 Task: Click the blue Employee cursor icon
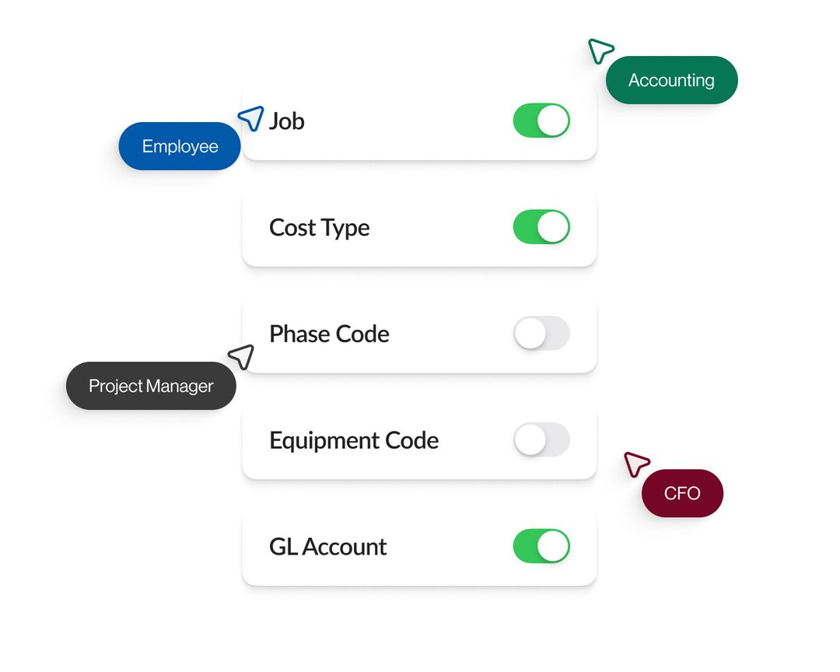coord(250,118)
